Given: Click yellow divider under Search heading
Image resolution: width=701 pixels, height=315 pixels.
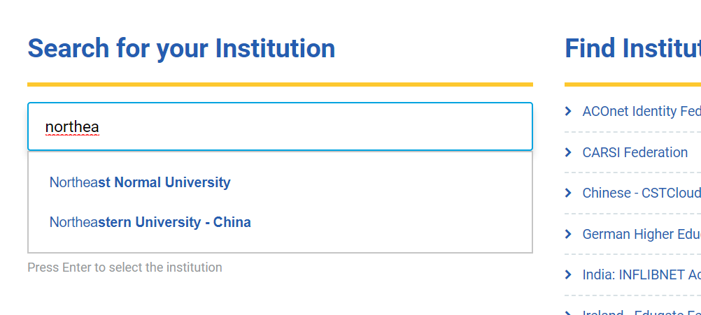Looking at the screenshot, I should (x=280, y=85).
